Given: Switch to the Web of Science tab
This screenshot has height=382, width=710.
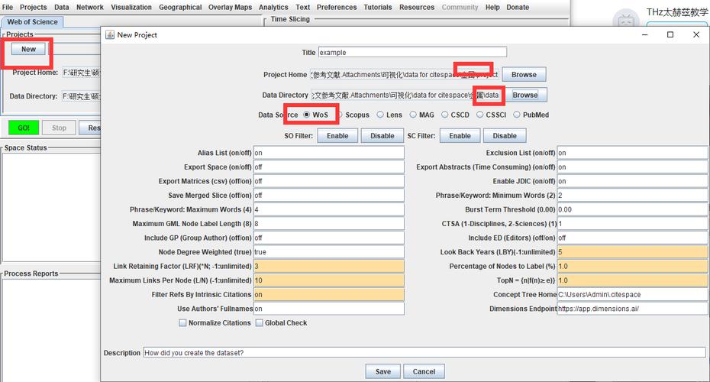Looking at the screenshot, I should pyautogui.click(x=32, y=21).
